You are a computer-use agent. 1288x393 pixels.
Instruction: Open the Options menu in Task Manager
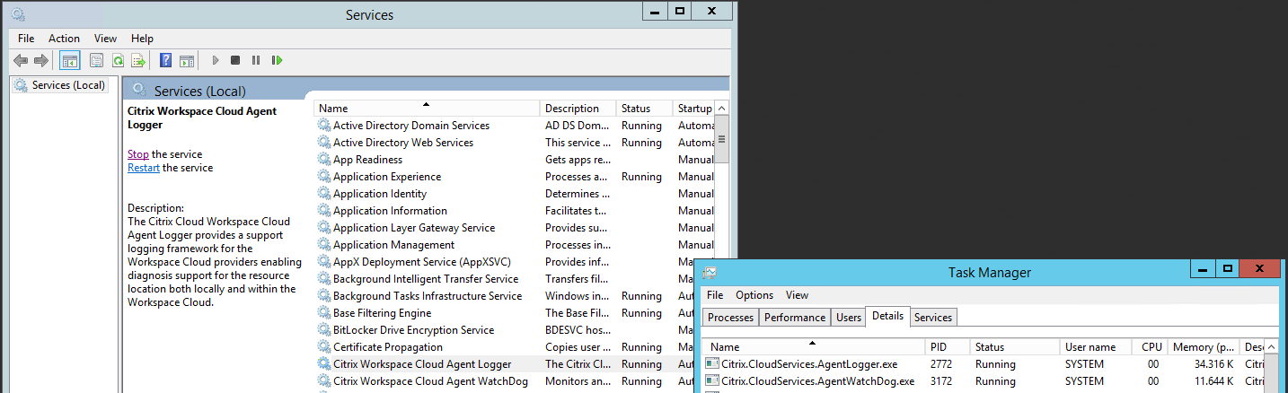point(754,295)
